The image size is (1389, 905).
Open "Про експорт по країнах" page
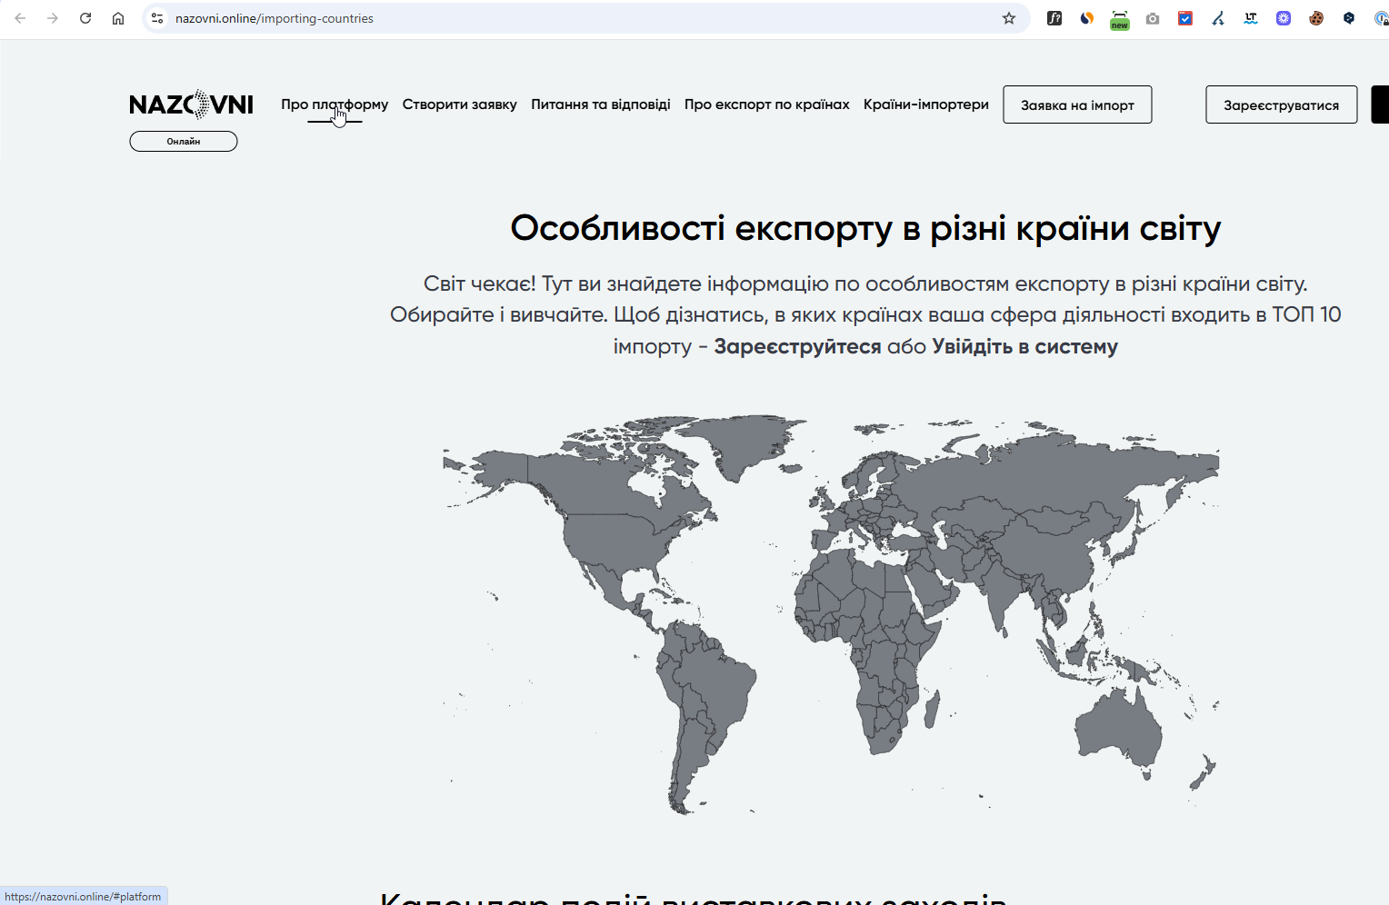point(767,104)
